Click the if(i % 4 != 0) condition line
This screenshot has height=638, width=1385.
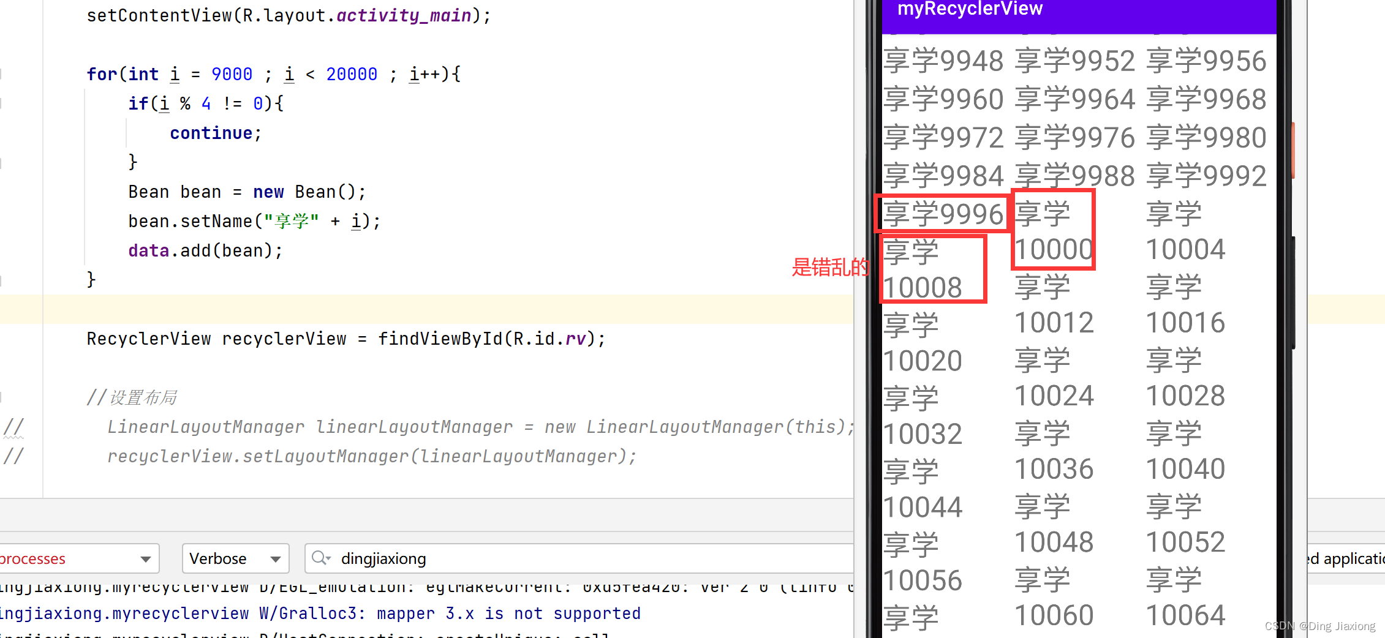coord(206,103)
